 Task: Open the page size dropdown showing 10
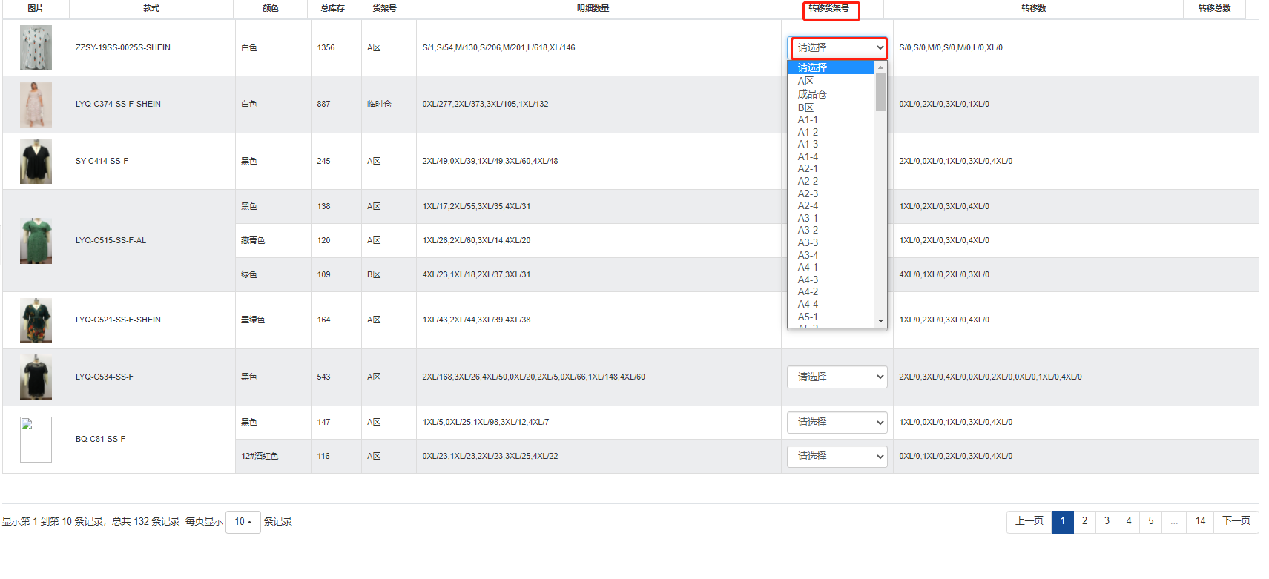pos(243,522)
